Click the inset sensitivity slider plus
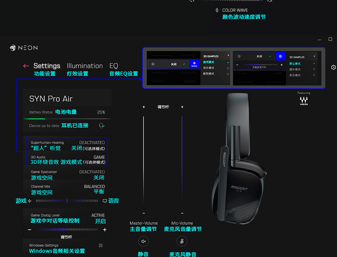This screenshot has height=257, width=337. [x=282, y=65]
